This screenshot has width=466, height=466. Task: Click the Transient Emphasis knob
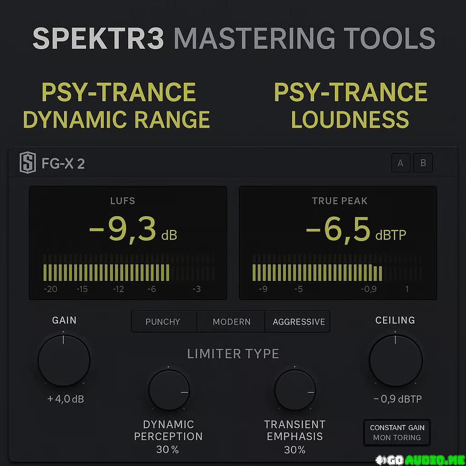295,390
